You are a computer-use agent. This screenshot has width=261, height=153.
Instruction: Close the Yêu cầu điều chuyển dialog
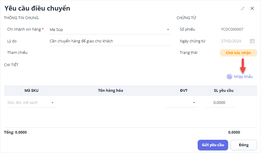click(252, 9)
